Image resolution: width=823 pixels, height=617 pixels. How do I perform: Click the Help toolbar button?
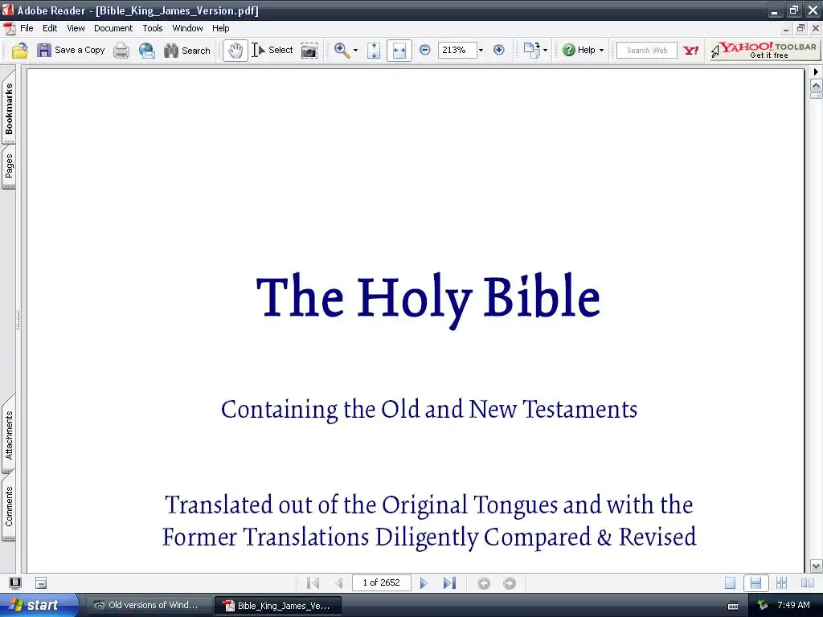pos(579,51)
